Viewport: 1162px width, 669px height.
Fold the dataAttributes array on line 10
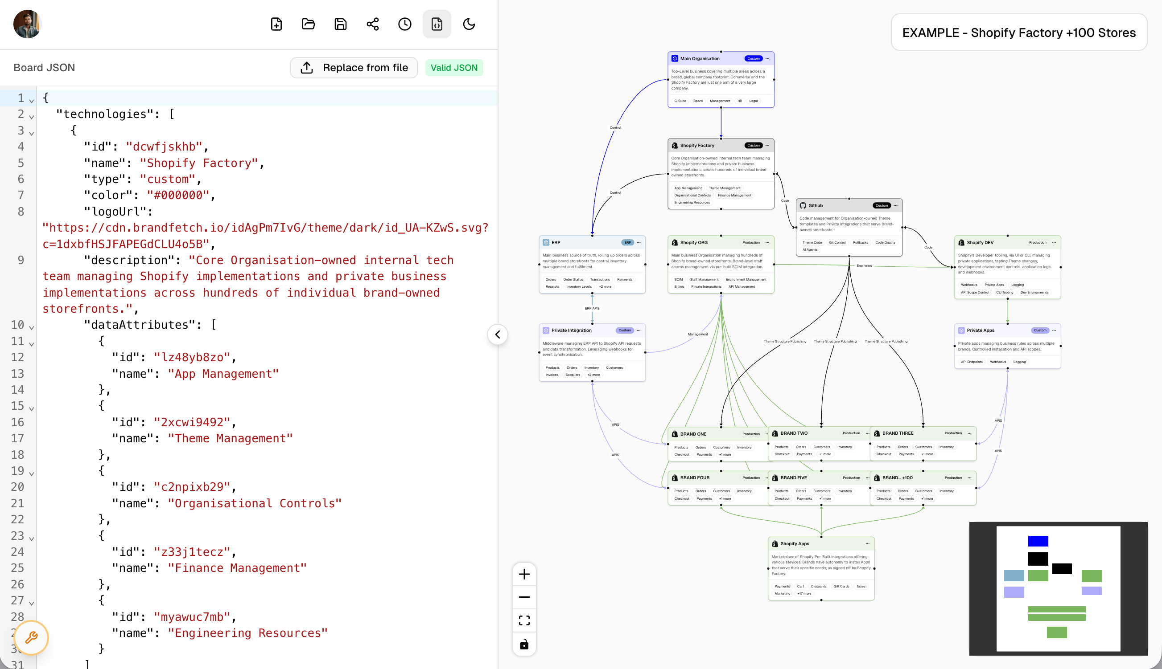31,328
